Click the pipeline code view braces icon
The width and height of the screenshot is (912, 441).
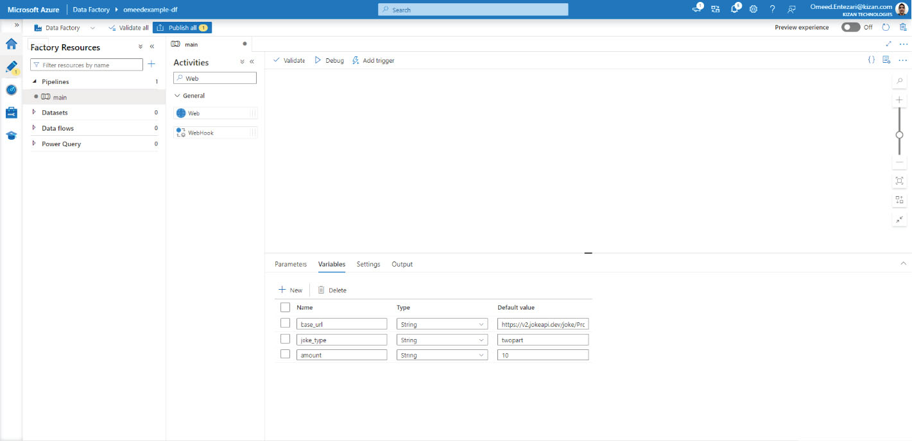point(871,60)
